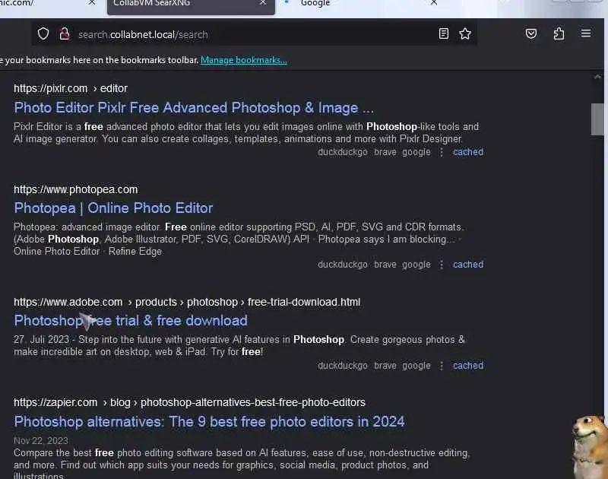Open the cached link for the Pixlr result
The image size is (608, 479).
pyautogui.click(x=468, y=152)
